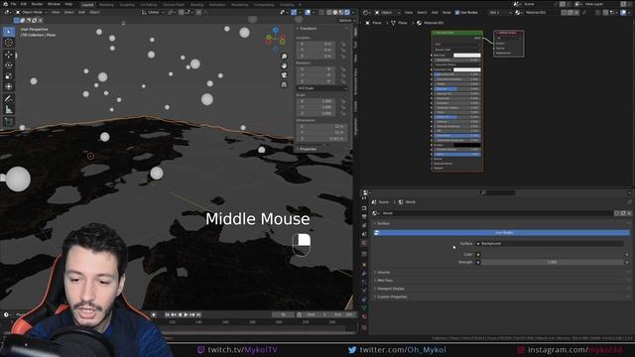Select the Move tool in viewport toolbar
635x357 pixels.
[x=9, y=55]
